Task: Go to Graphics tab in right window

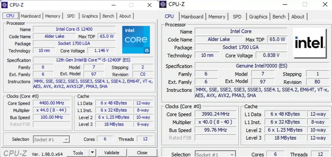Action: pos(258,17)
